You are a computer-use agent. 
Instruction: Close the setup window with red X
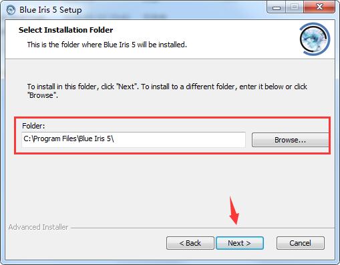click(319, 7)
